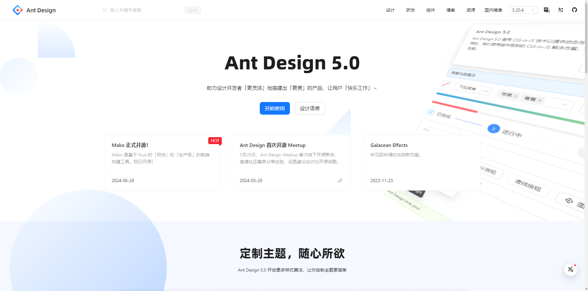
Task: Click the 开始使用 button
Action: (x=275, y=108)
